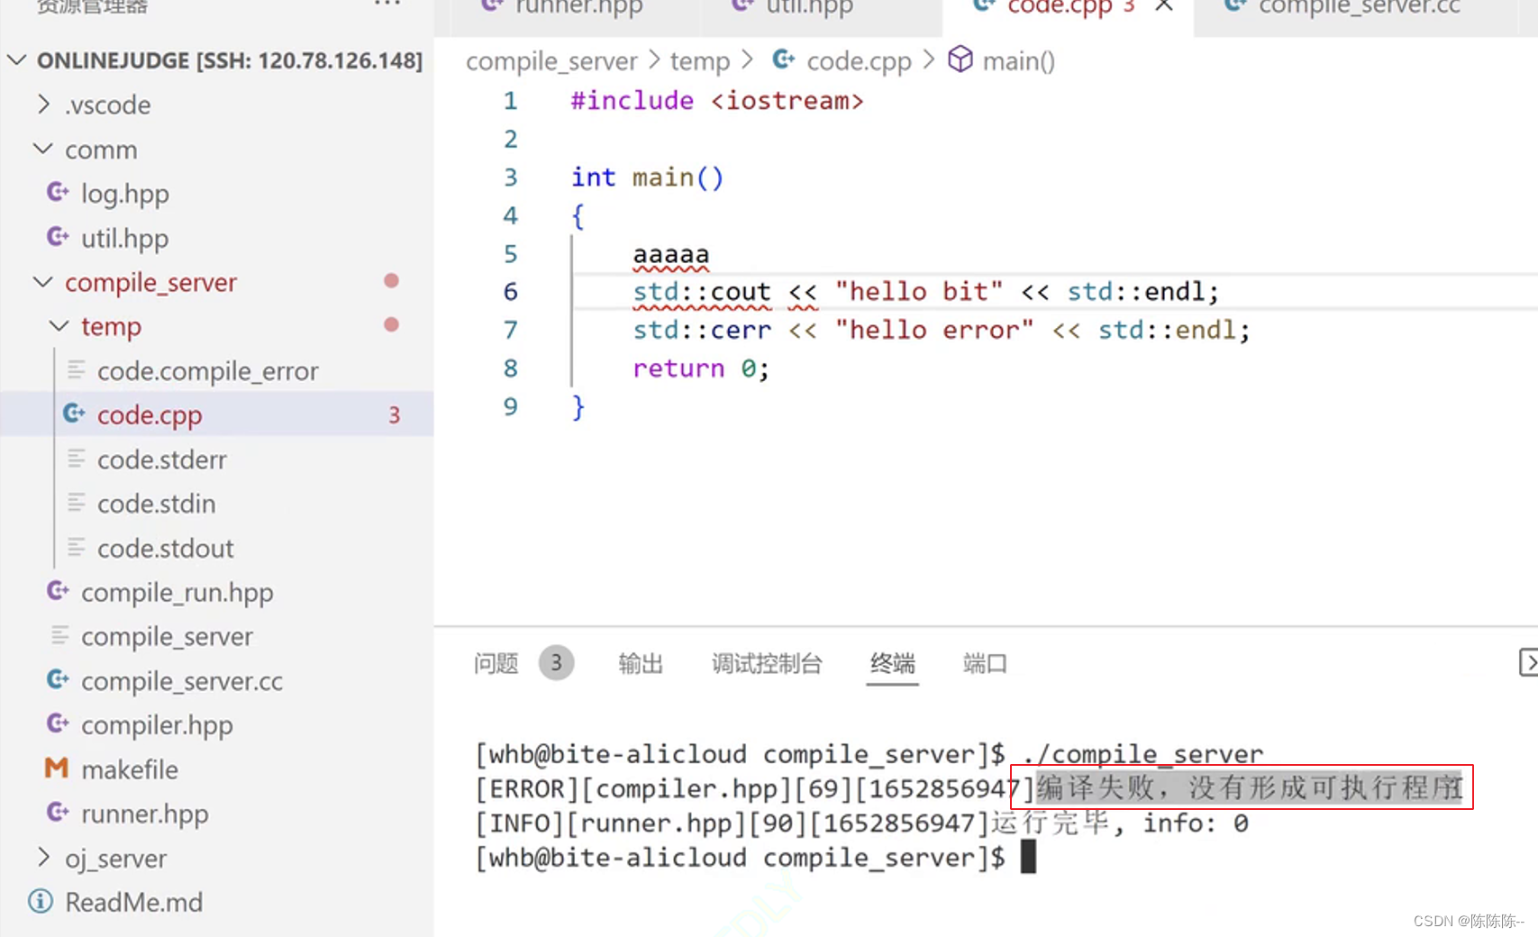Open the 调试控制台 debug console tab
Image resolution: width=1538 pixels, height=937 pixels.
coord(767,664)
